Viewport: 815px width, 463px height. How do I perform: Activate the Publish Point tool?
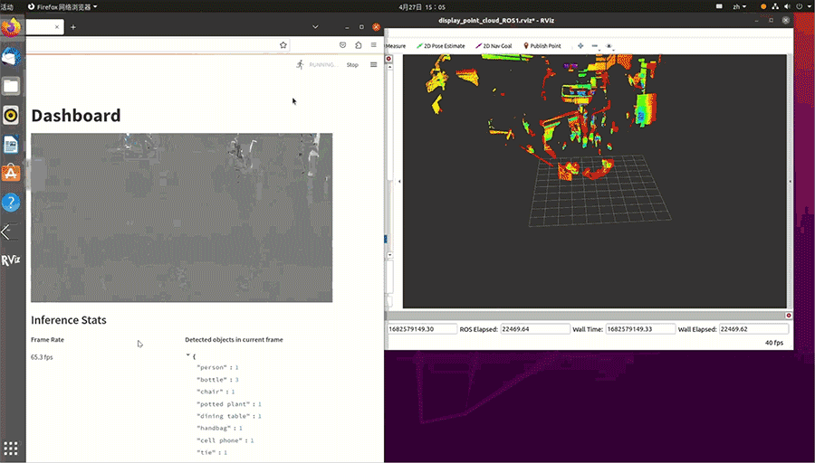pos(542,45)
